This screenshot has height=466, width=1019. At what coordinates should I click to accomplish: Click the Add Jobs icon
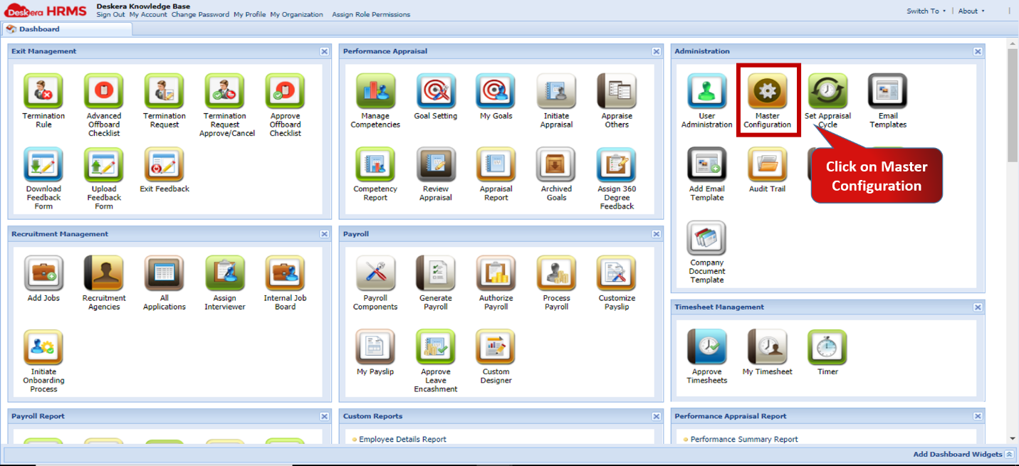click(43, 272)
